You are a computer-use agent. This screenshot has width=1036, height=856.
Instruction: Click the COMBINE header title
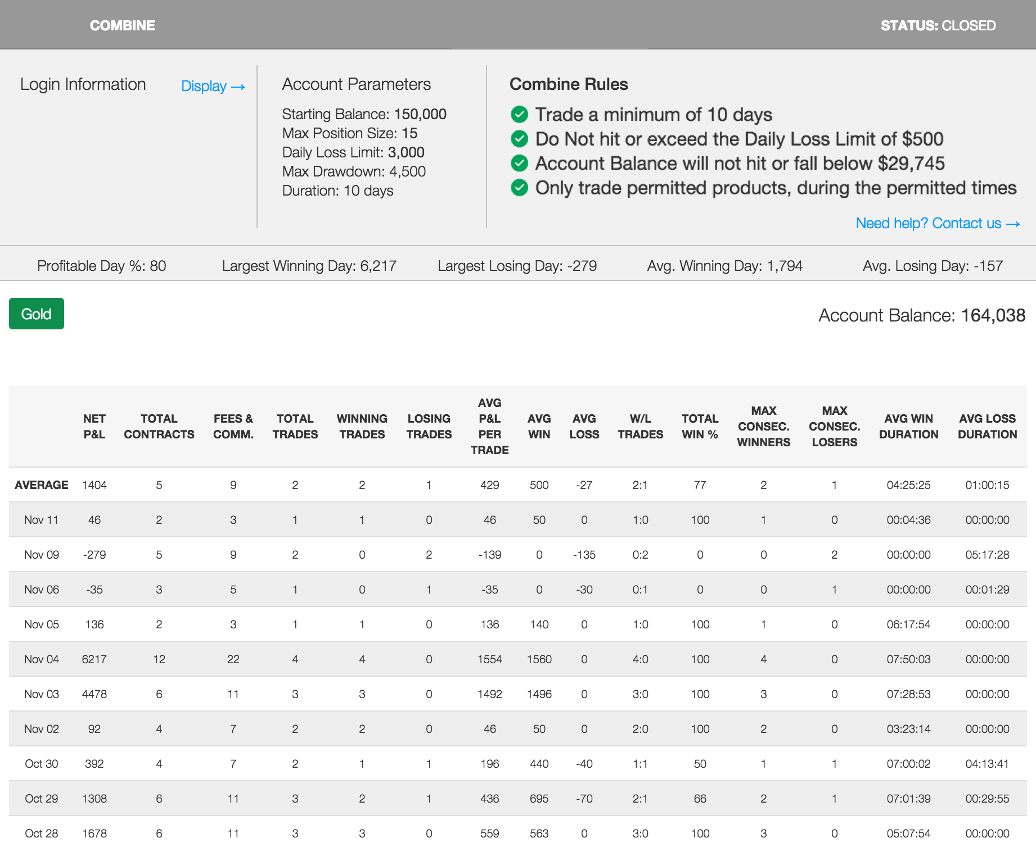click(x=122, y=26)
